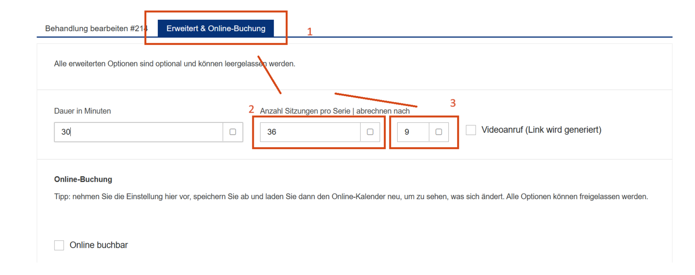Screen dimensions: 695x275
Task: Focus the Anzahl Sitzungen field showing 36
Action: click(310, 132)
